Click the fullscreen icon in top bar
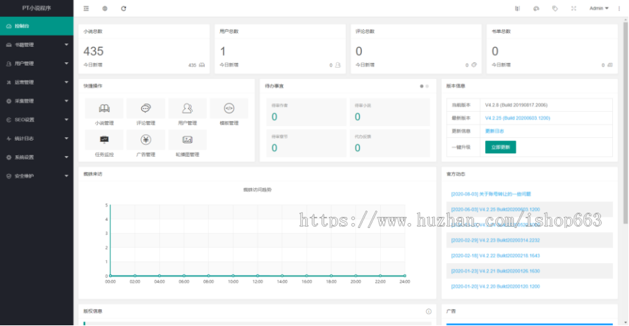 coord(574,8)
